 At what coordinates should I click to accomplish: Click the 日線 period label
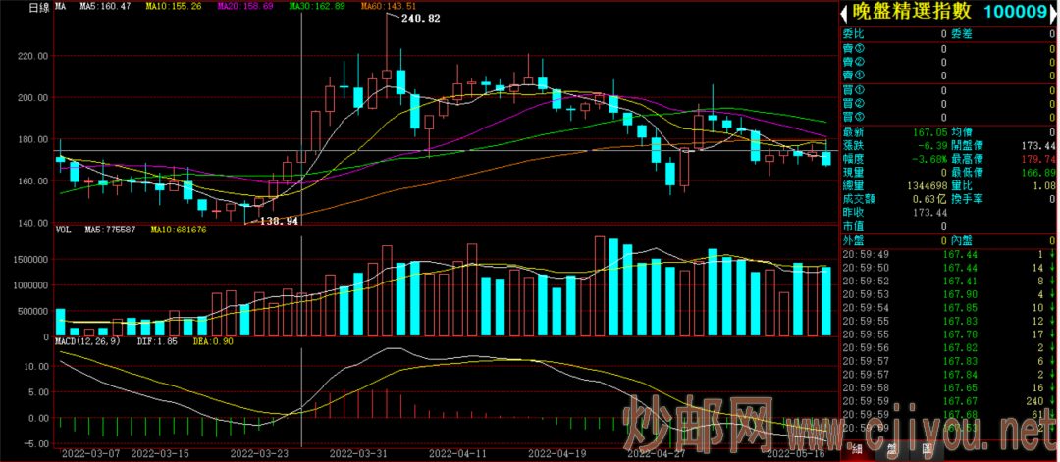coord(39,8)
